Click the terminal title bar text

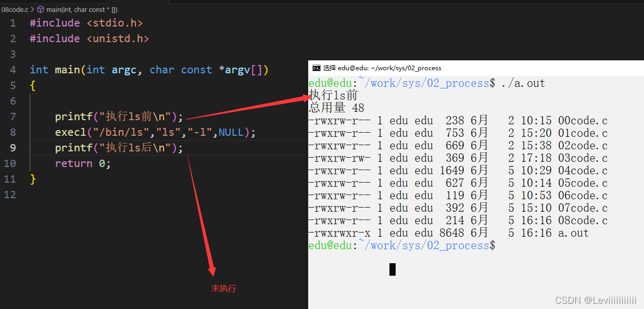tap(382, 68)
